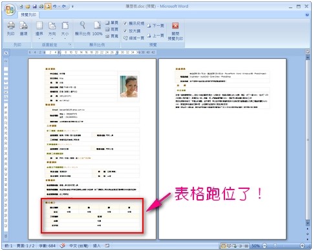
Task: Toggle the highlighted Print Preview quick access icon
Action: [x=48, y=6]
